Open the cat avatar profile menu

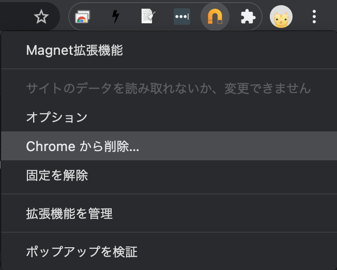tap(281, 17)
